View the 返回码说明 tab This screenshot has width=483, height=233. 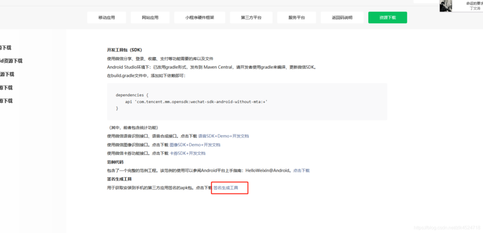[x=342, y=17]
